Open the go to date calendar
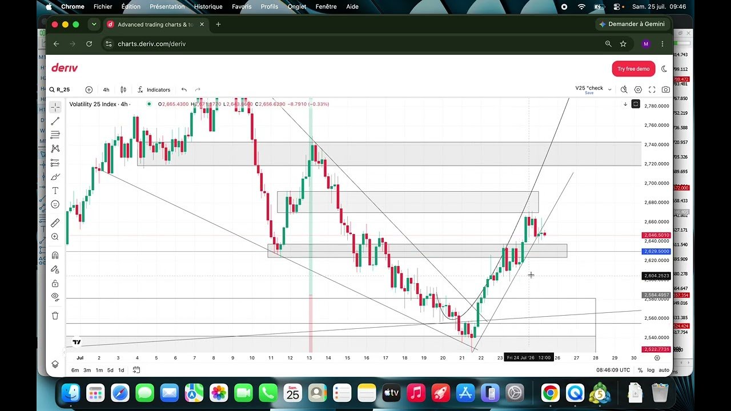 click(136, 370)
